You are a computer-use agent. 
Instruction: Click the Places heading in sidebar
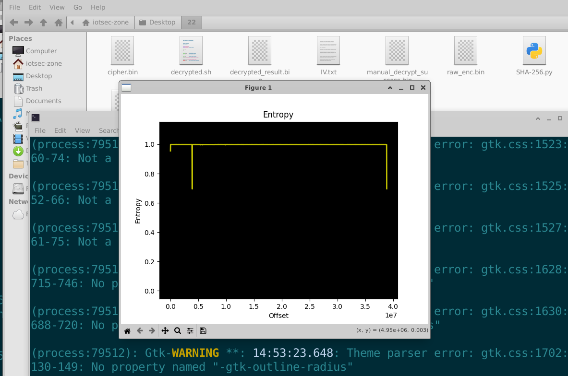coord(20,38)
